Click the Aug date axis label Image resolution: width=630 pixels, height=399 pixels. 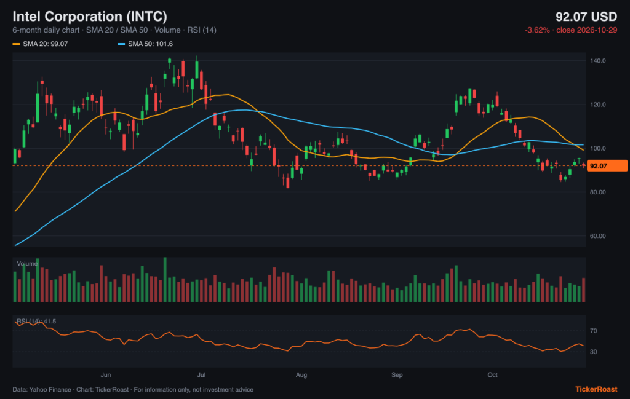(x=301, y=375)
